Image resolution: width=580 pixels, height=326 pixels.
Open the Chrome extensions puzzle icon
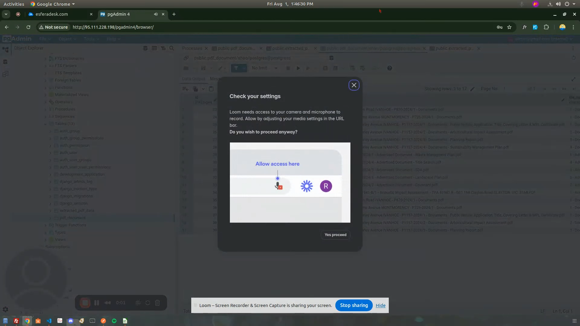(546, 27)
